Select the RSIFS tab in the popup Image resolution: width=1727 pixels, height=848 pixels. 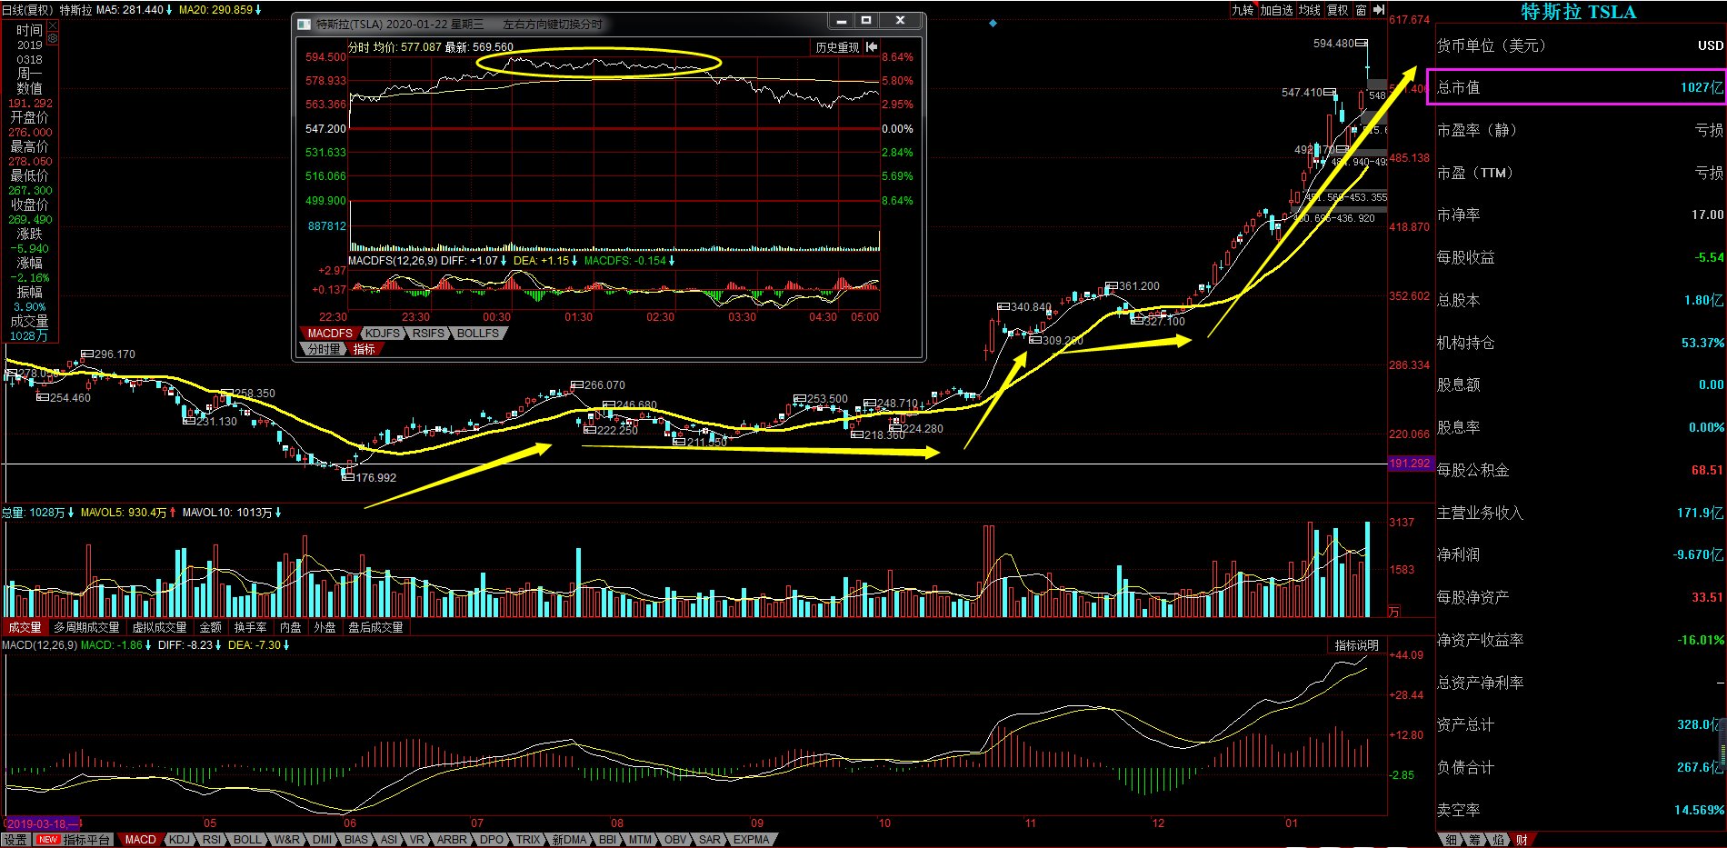(x=429, y=334)
